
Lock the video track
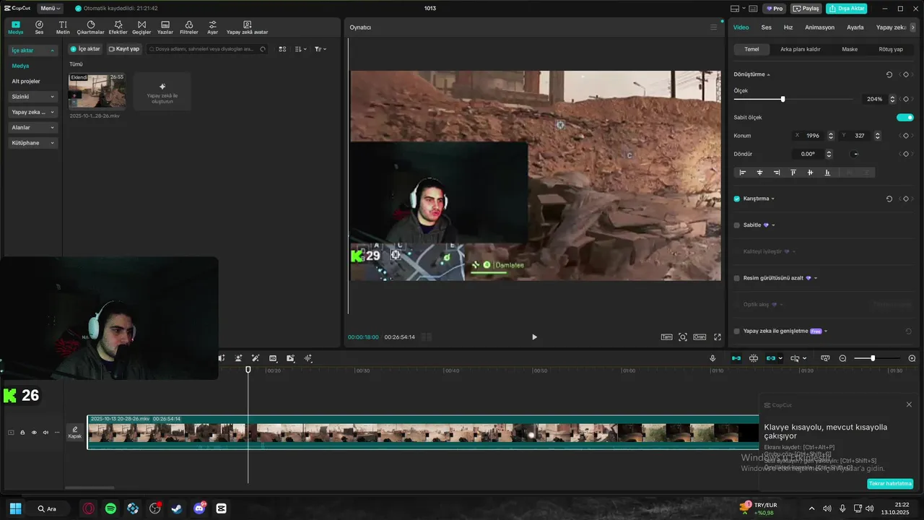click(22, 433)
